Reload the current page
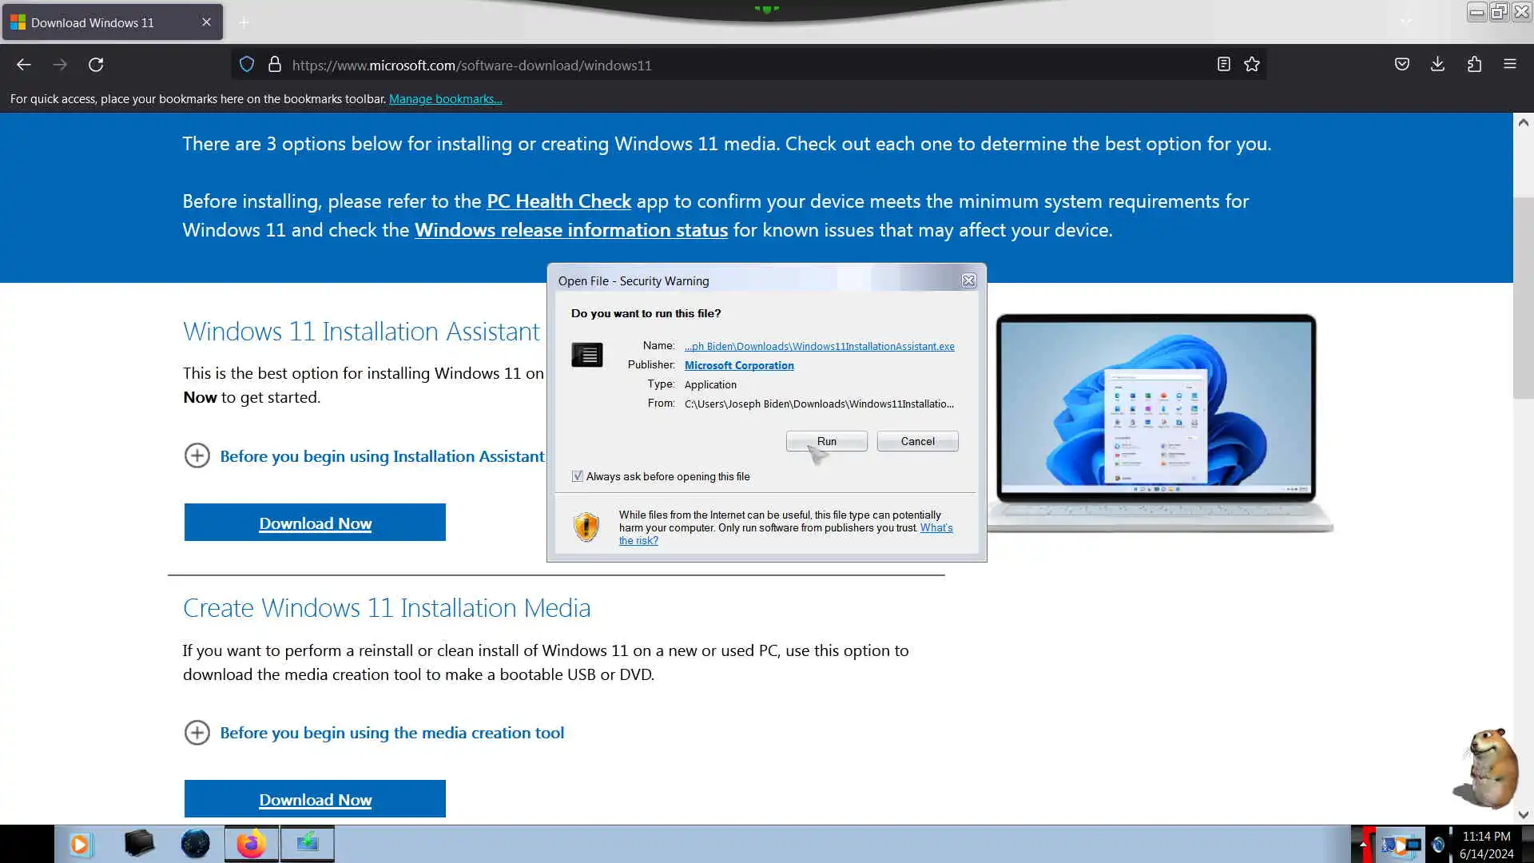Viewport: 1534px width, 863px height. (x=96, y=65)
